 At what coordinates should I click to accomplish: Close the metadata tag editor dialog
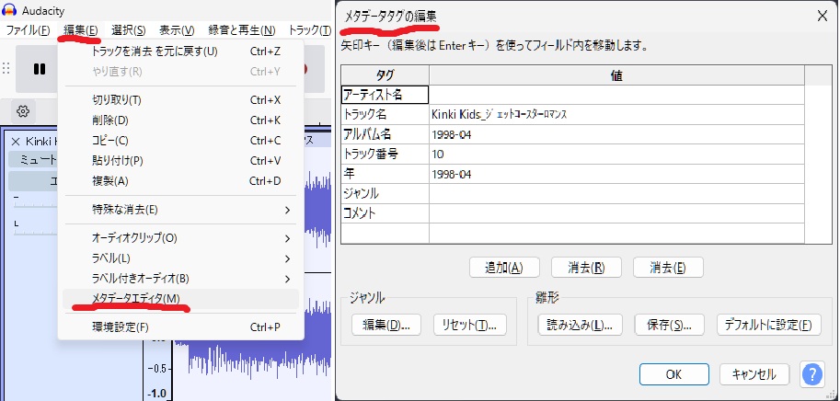click(822, 16)
